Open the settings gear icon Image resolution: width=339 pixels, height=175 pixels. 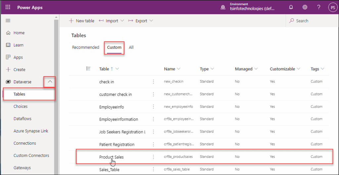[305, 7]
